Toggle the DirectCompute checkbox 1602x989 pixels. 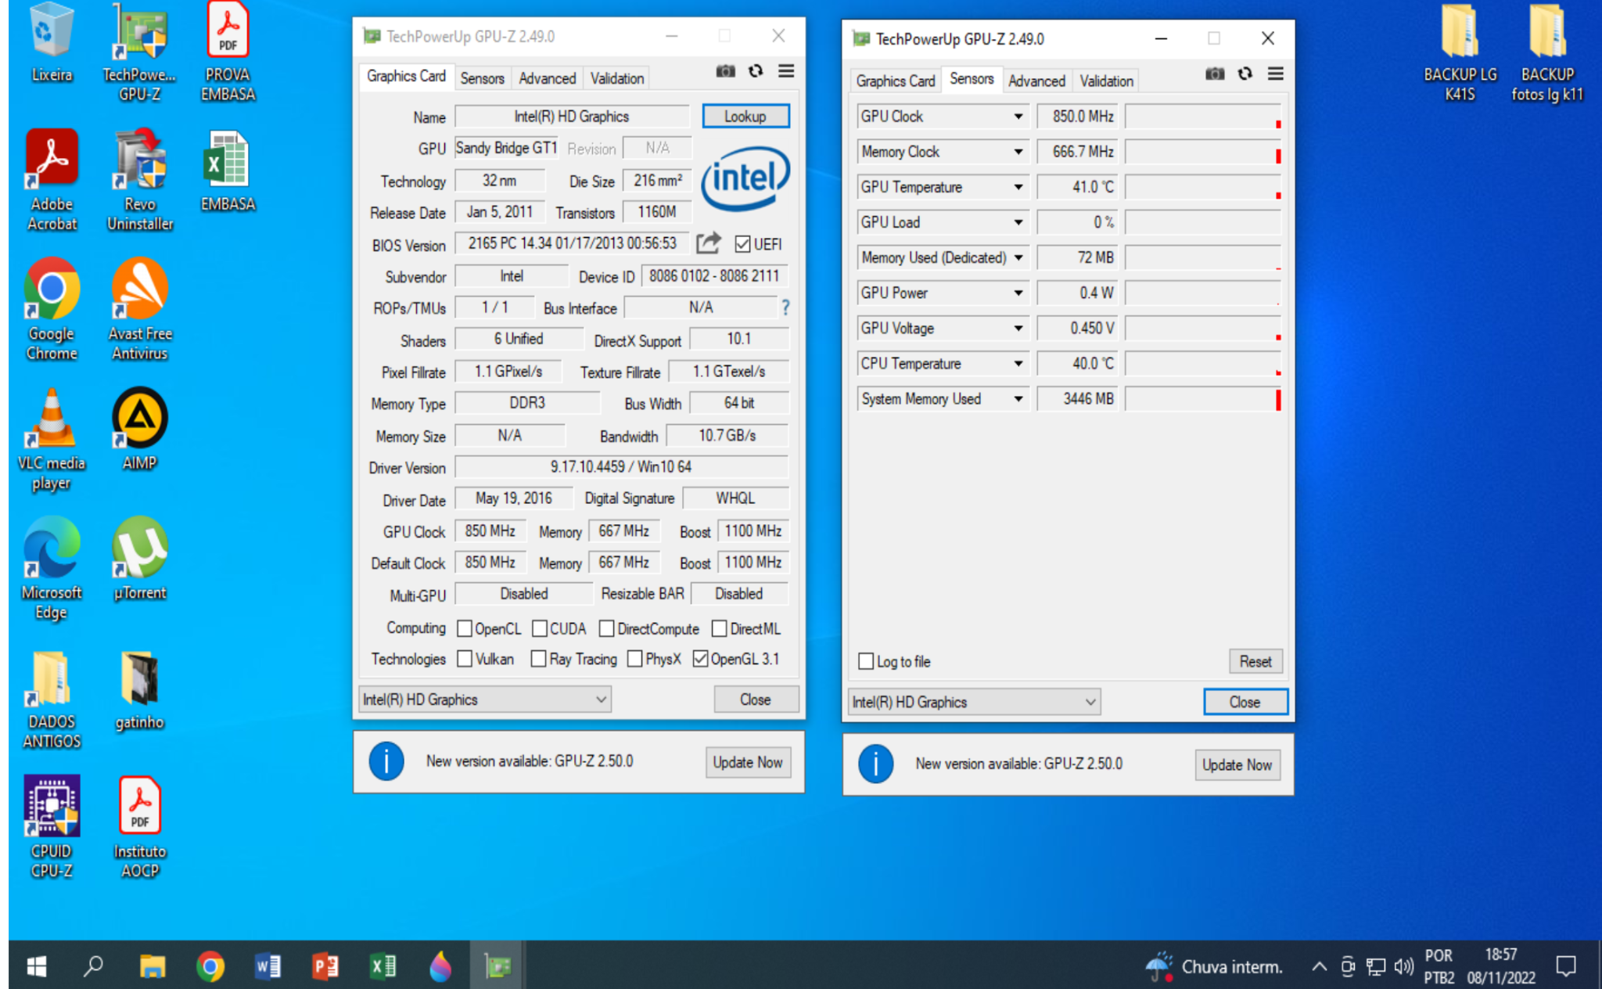pyautogui.click(x=607, y=628)
